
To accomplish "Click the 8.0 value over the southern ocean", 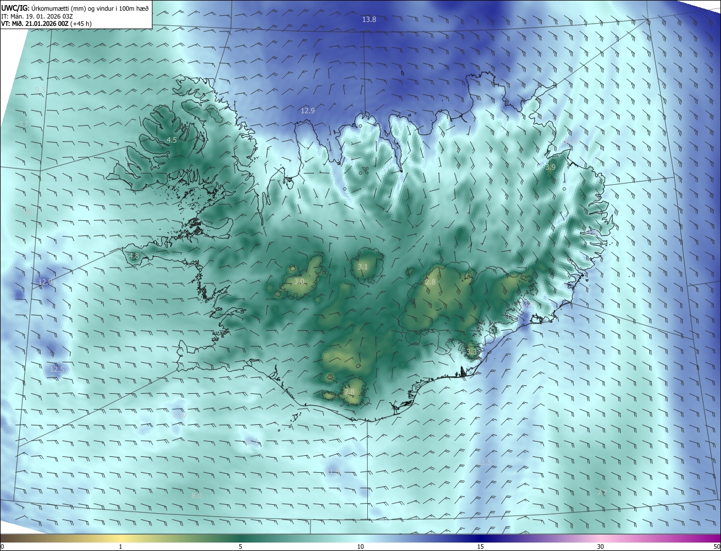I will click(x=197, y=495).
